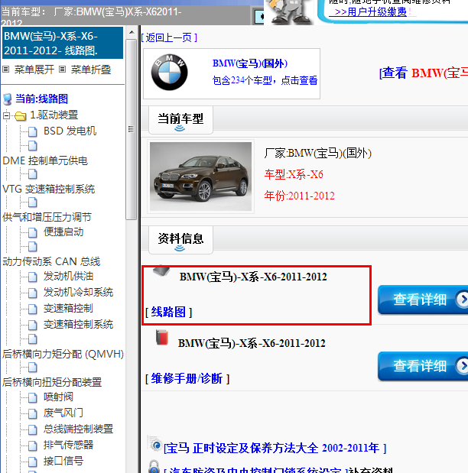
Task: Open the X6 car photo thumbnail
Action: (200, 177)
